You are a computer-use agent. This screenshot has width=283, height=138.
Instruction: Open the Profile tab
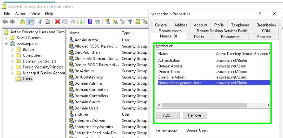point(219,25)
